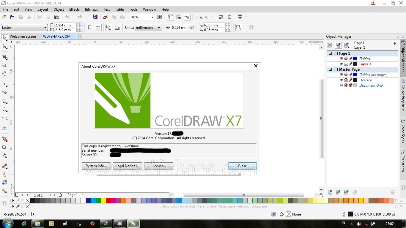This screenshot has width=406, height=228.
Task: Toggle Layer Manager View button
Action: click(x=347, y=45)
